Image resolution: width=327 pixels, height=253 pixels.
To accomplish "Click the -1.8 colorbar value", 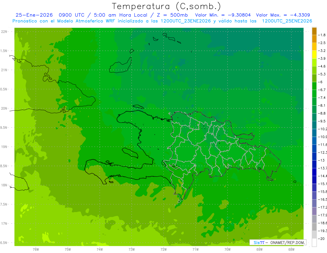I will click(x=322, y=35).
